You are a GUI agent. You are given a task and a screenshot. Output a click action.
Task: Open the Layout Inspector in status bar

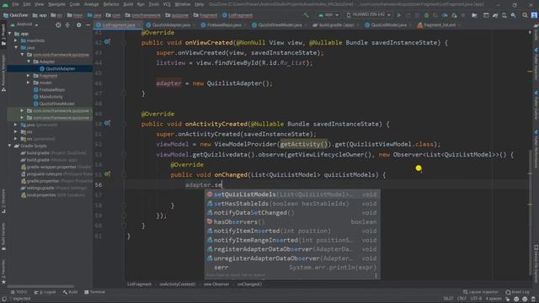coord(480,292)
